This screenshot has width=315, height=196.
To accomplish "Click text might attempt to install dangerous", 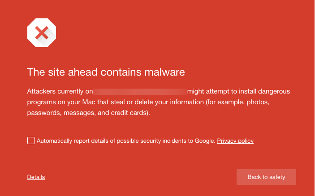I will pyautogui.click(x=238, y=91).
